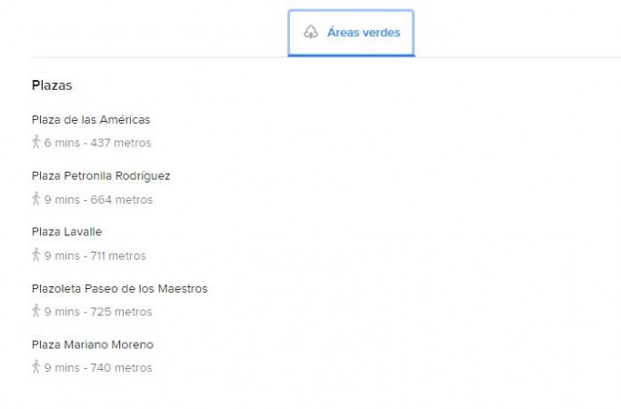Click the 664 metros distance text
The width and height of the screenshot is (621, 409).
click(122, 200)
